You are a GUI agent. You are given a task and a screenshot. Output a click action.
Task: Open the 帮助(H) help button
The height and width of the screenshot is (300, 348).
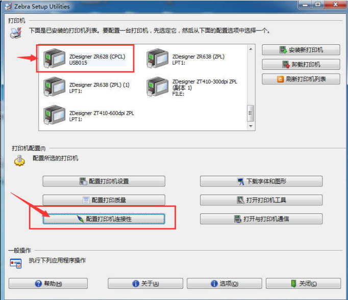tap(48, 283)
